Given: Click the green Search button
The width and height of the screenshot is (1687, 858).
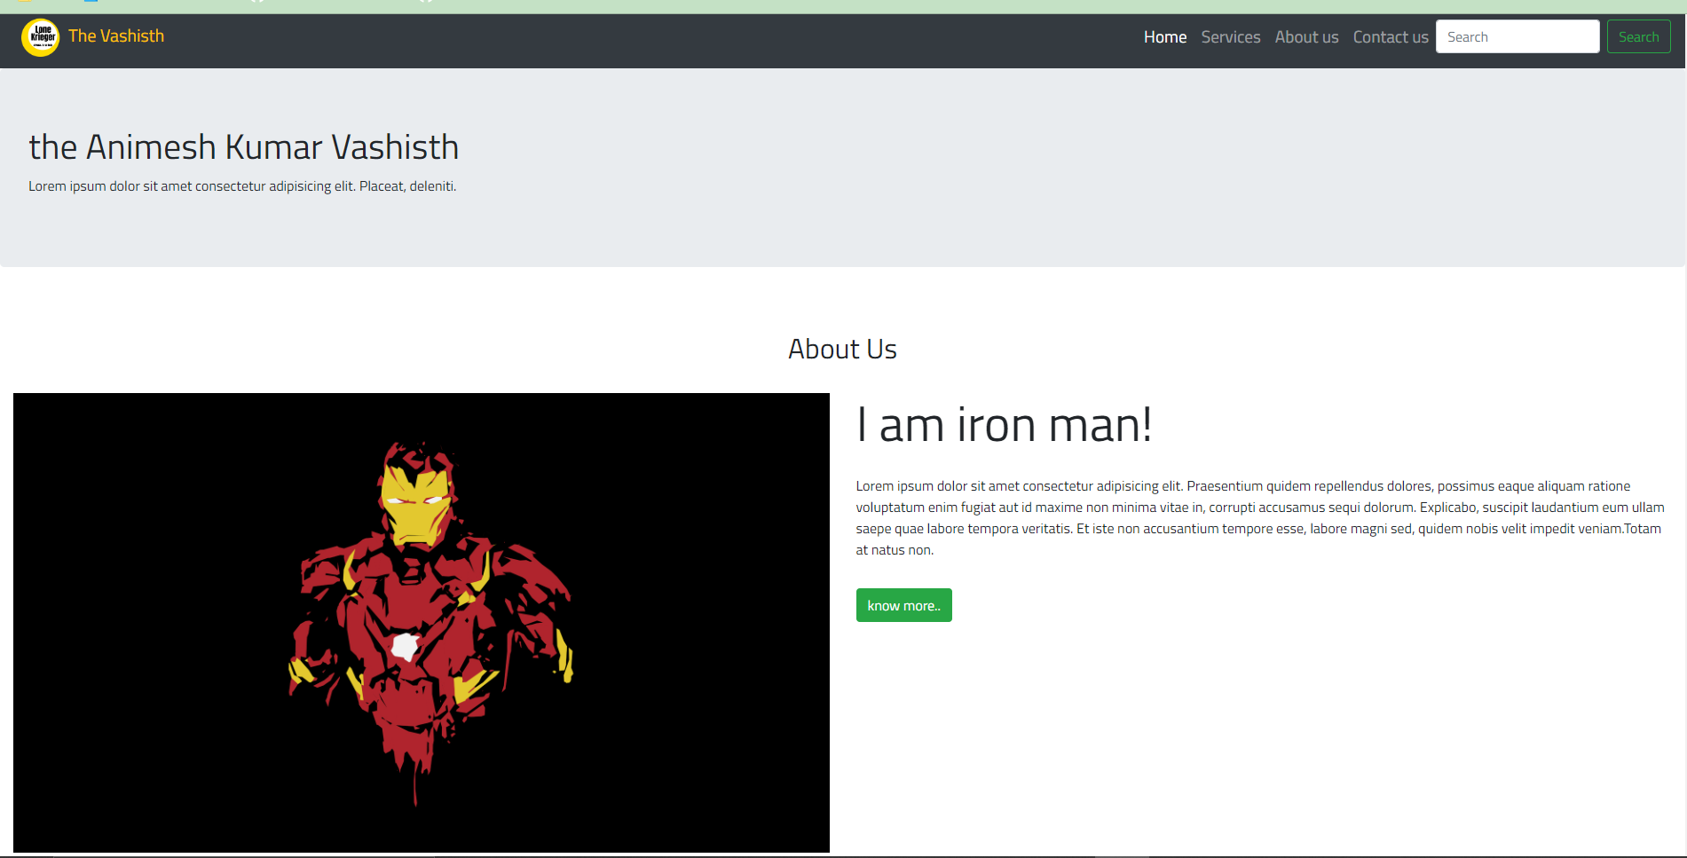Looking at the screenshot, I should 1638,36.
